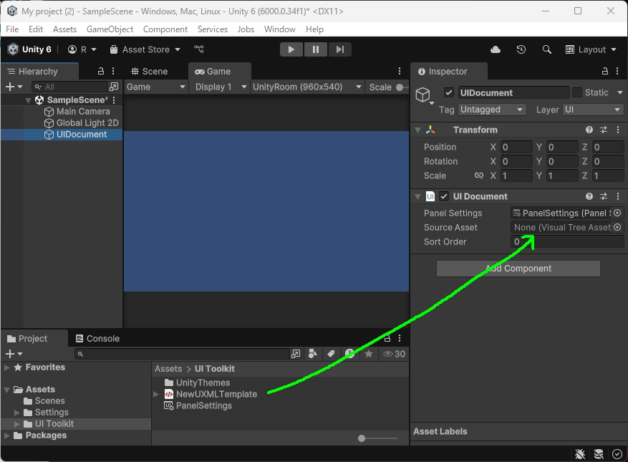This screenshot has width=628, height=462.
Task: Open search window from Project panel
Action: 296,353
